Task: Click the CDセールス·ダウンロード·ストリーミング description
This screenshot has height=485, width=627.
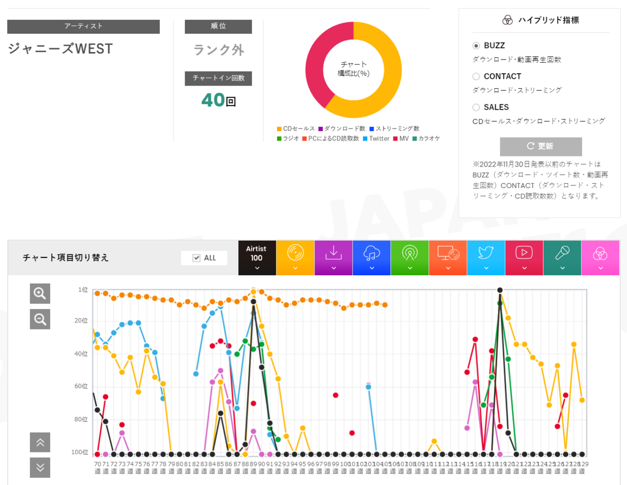Action: (539, 121)
